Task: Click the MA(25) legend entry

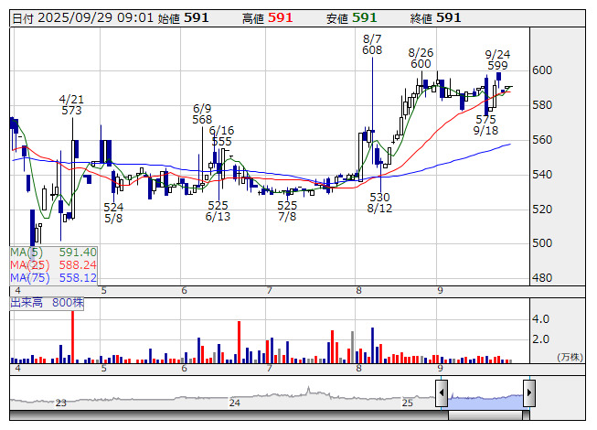Action: [x=54, y=264]
